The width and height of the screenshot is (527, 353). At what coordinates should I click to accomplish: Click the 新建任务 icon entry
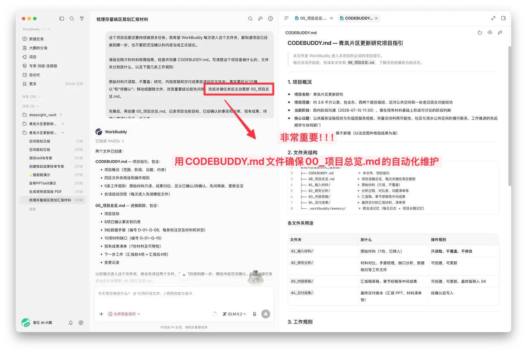(25, 39)
